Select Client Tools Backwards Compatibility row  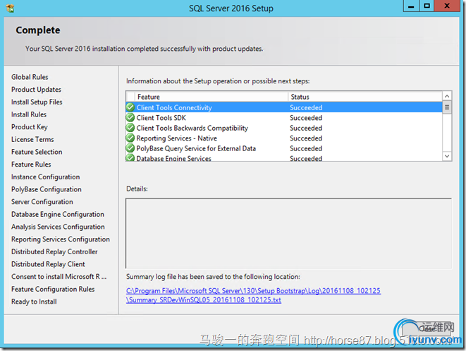(x=284, y=128)
